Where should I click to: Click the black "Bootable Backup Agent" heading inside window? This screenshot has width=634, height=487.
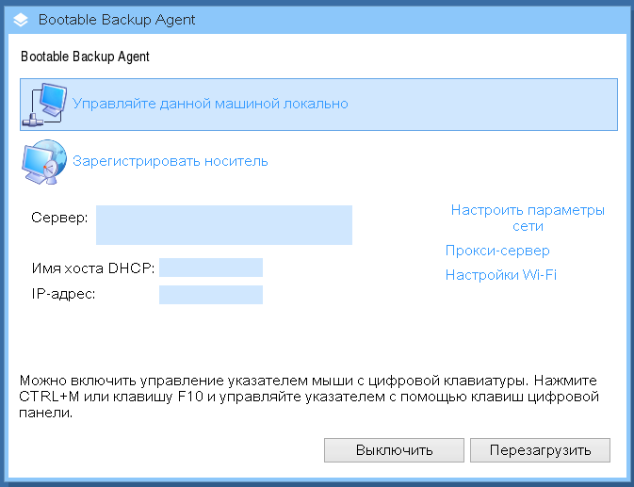point(85,57)
